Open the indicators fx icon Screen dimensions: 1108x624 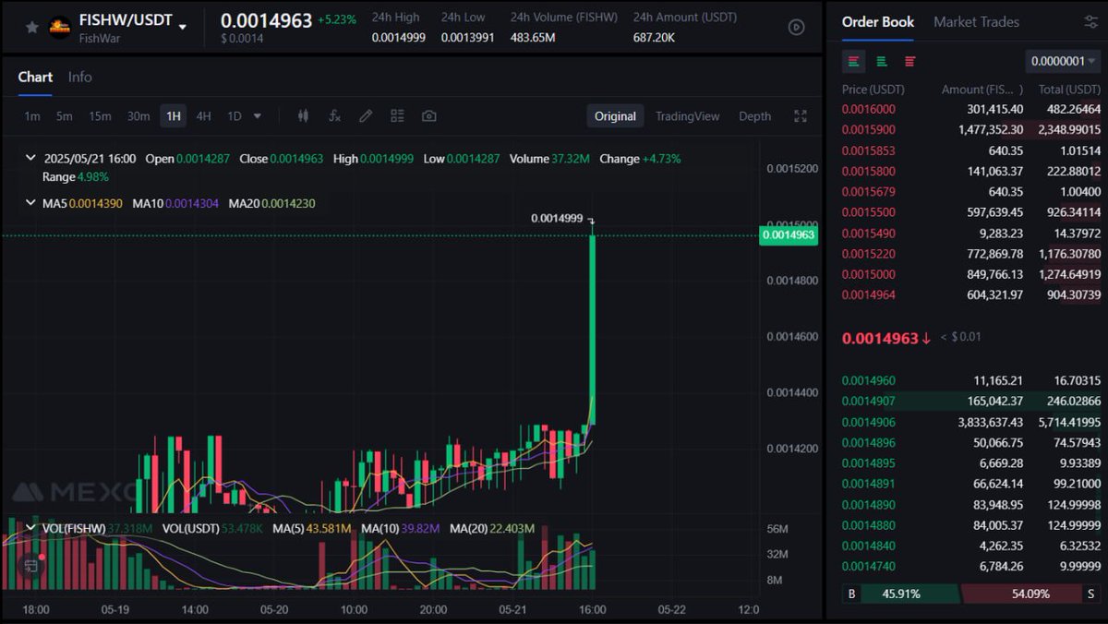click(334, 115)
